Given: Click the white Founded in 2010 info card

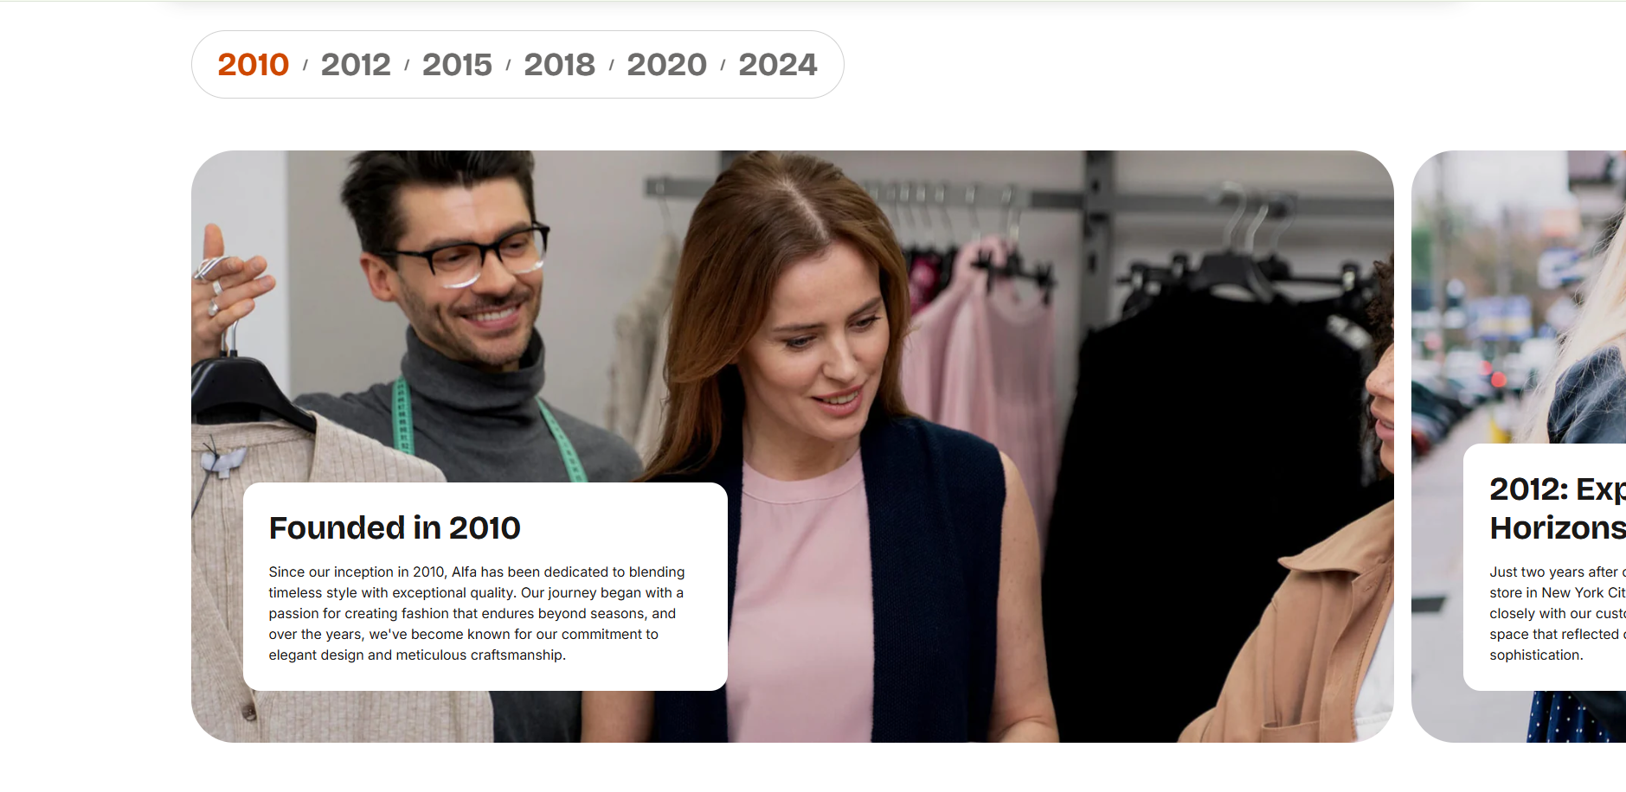Looking at the screenshot, I should [485, 586].
